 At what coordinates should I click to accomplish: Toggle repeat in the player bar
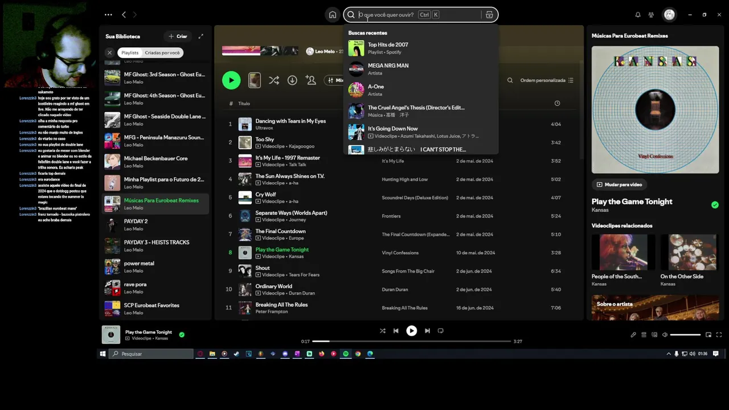click(440, 331)
